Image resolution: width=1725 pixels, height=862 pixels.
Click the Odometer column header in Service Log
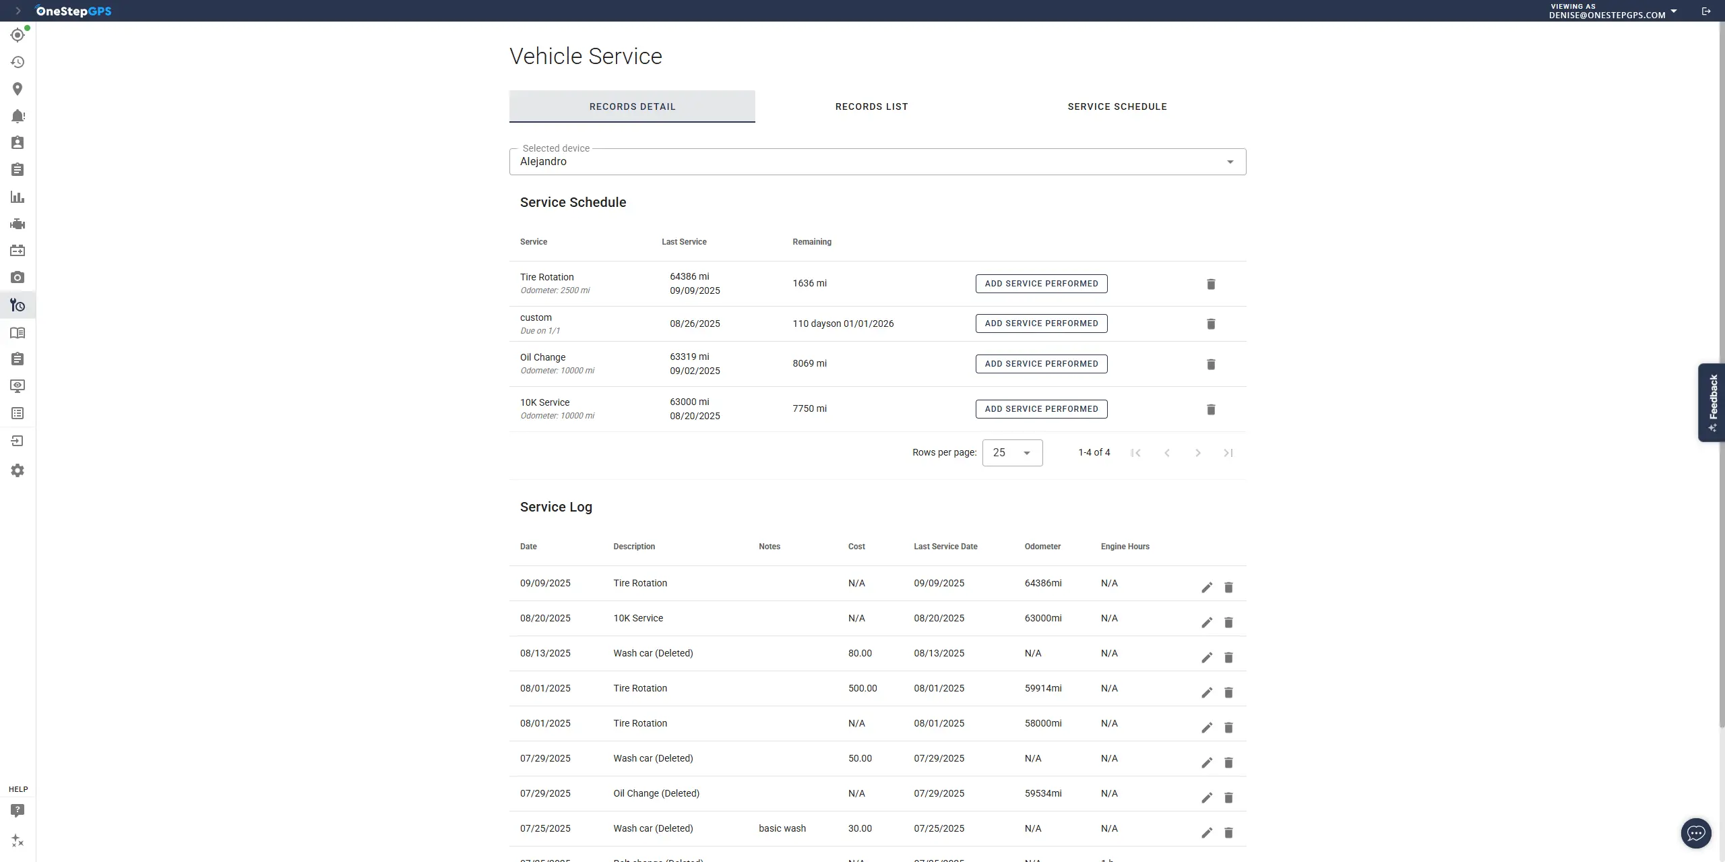(1042, 547)
